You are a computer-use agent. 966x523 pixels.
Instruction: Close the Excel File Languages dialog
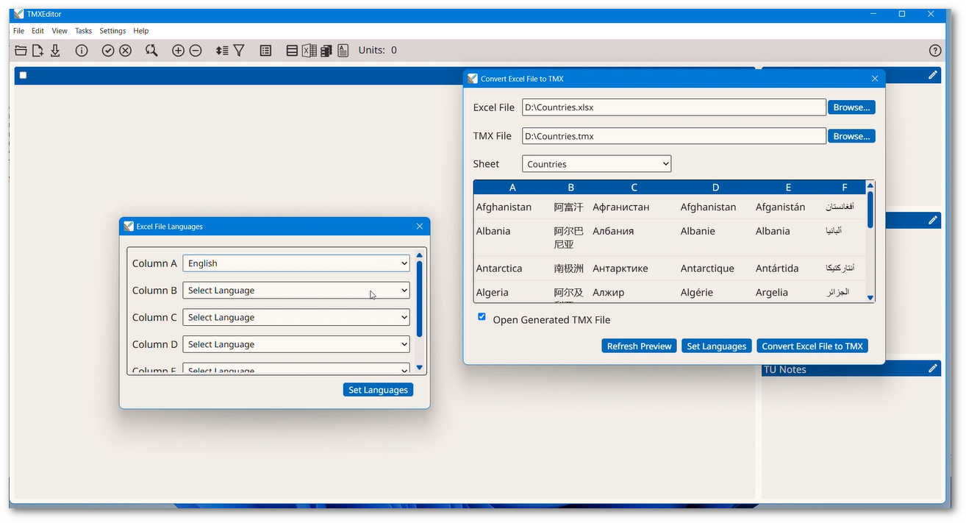pyautogui.click(x=420, y=227)
